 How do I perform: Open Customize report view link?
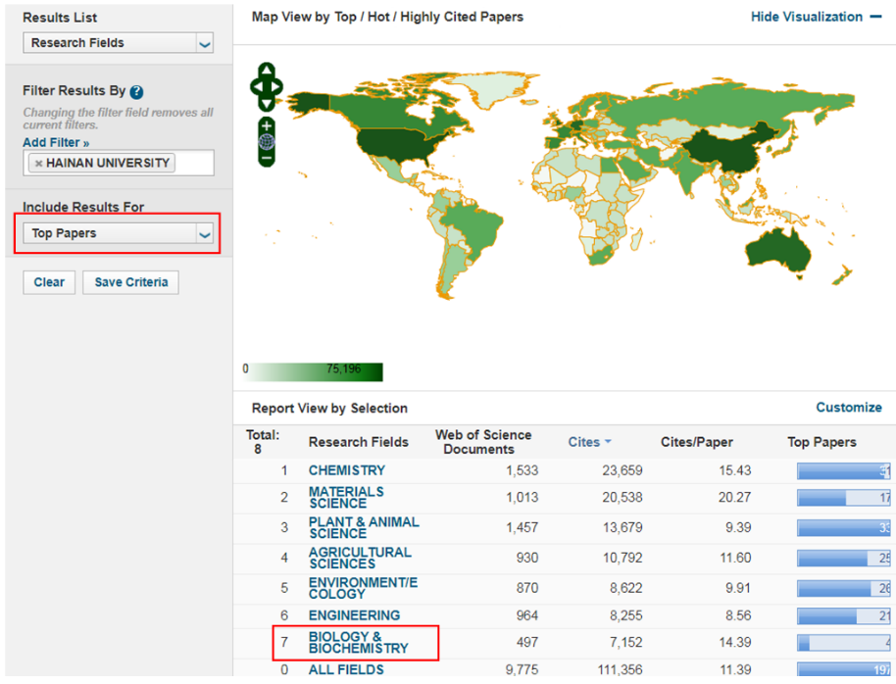point(848,408)
